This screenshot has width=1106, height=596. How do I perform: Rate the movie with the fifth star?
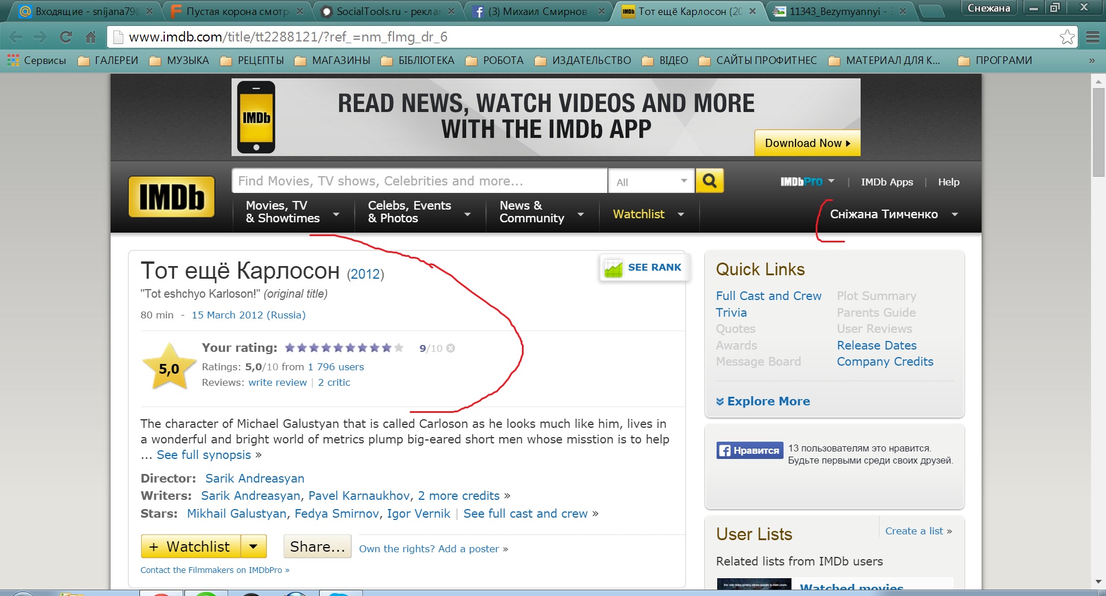point(338,348)
